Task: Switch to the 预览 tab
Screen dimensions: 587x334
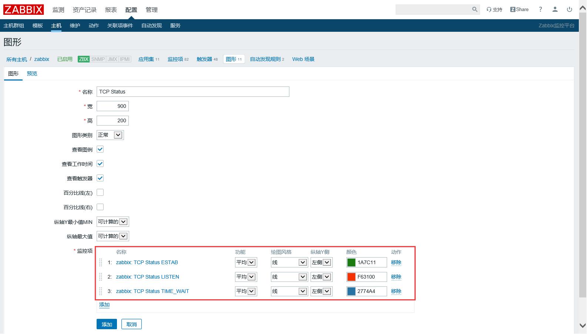Action: [x=32, y=74]
